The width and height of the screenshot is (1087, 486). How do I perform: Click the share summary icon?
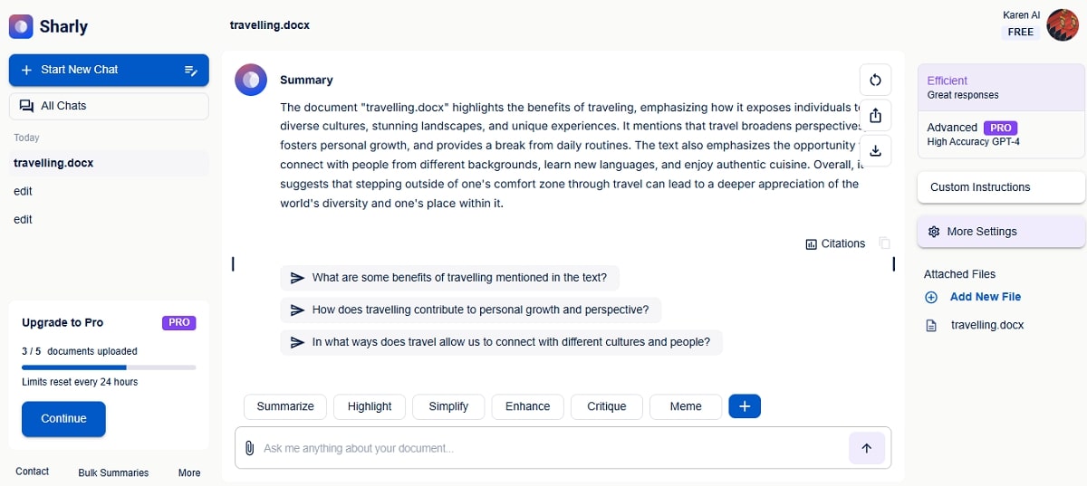(x=875, y=115)
